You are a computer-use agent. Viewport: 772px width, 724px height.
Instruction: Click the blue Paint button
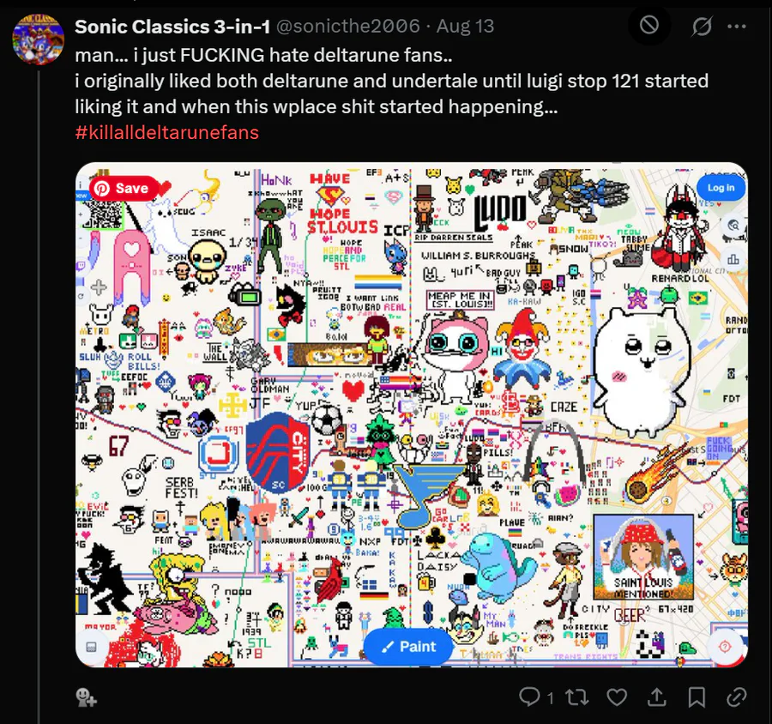coord(408,646)
